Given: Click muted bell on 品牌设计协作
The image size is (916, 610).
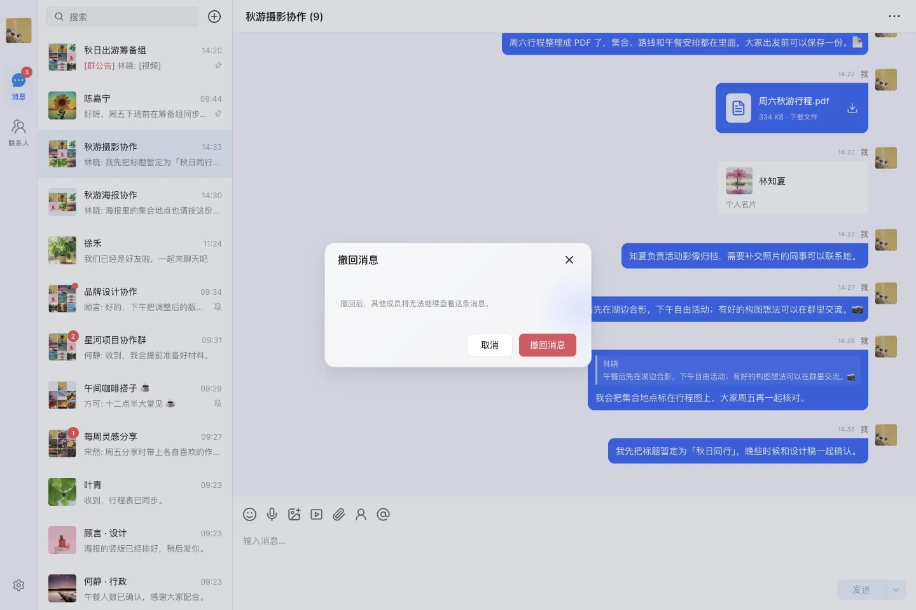Looking at the screenshot, I should 218,307.
